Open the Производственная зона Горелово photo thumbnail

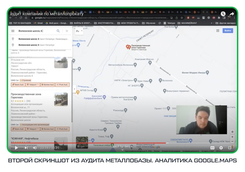coord(61,100)
